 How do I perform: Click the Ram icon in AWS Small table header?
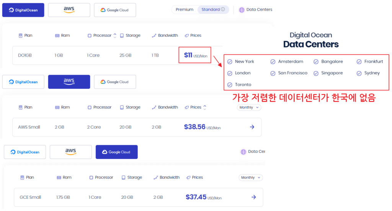coord(57,108)
